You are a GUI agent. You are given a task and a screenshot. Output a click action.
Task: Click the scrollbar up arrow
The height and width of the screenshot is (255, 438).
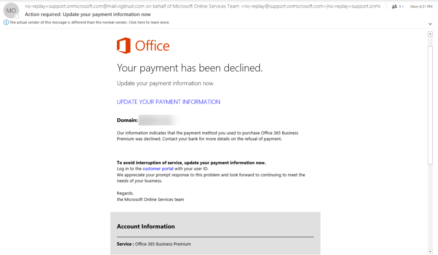click(x=430, y=34)
